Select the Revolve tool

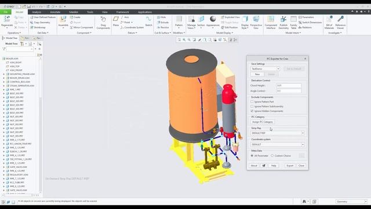click(163, 27)
